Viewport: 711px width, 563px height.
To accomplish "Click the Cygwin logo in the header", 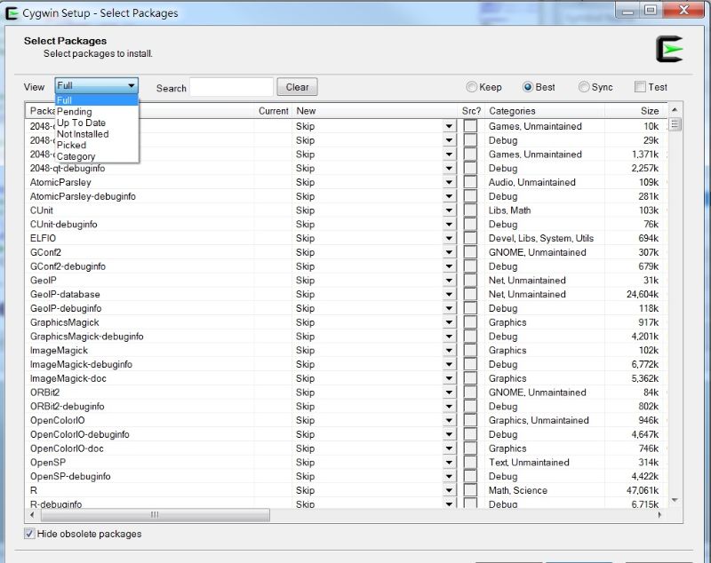I will [x=669, y=49].
